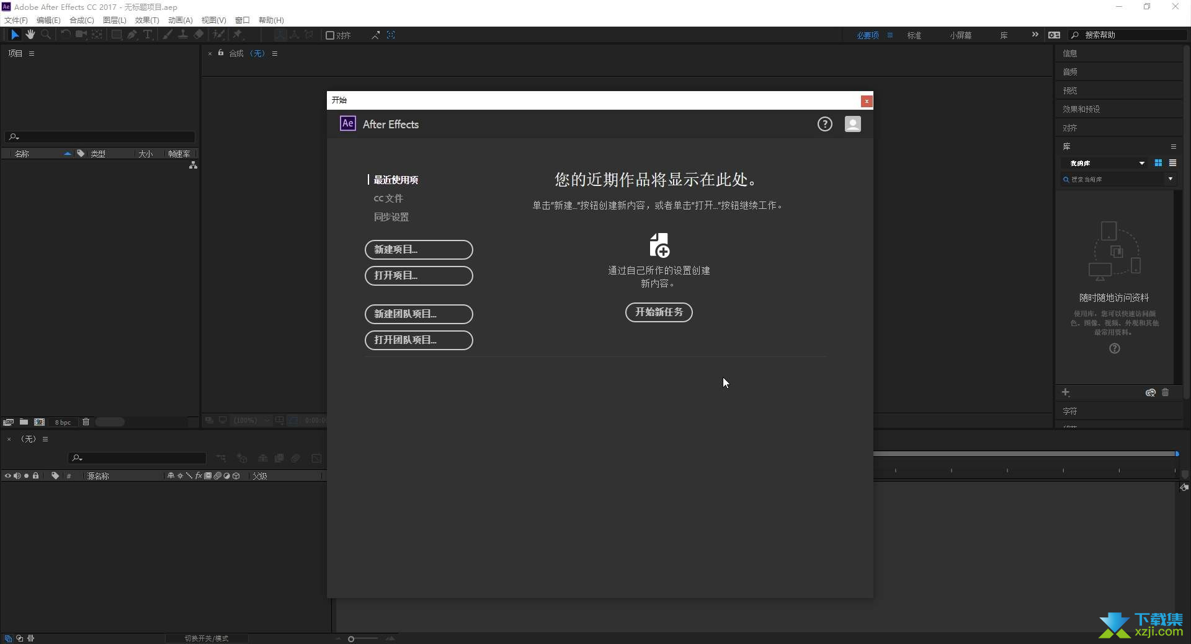Click the 打开团队项目... button
1191x644 pixels.
(419, 340)
